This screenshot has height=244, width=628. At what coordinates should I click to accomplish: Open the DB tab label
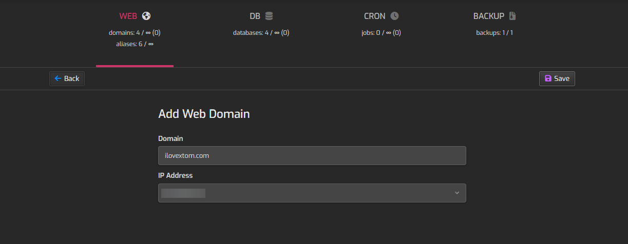[x=255, y=16]
